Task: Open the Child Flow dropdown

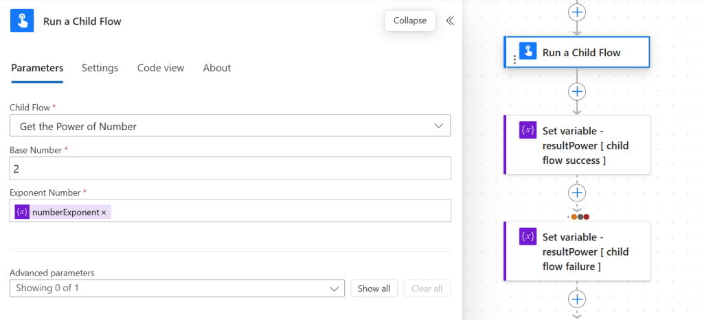Action: point(230,126)
